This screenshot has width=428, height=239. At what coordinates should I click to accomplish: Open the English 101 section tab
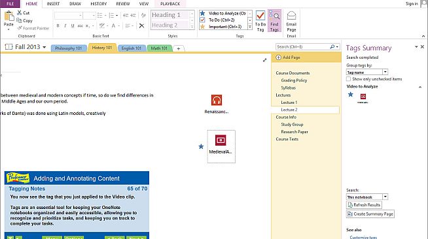point(132,48)
